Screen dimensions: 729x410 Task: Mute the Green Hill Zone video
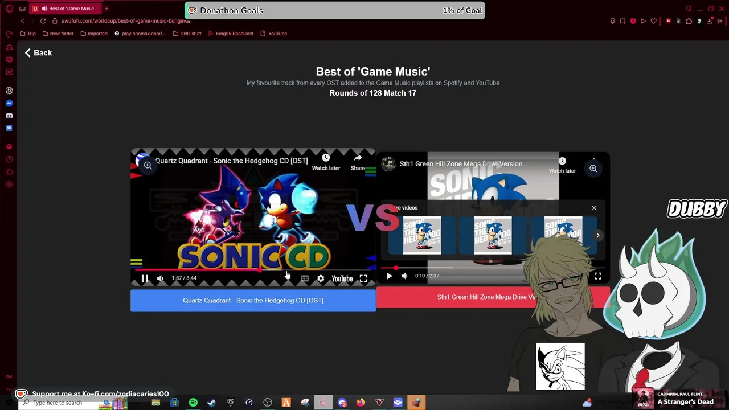point(404,276)
